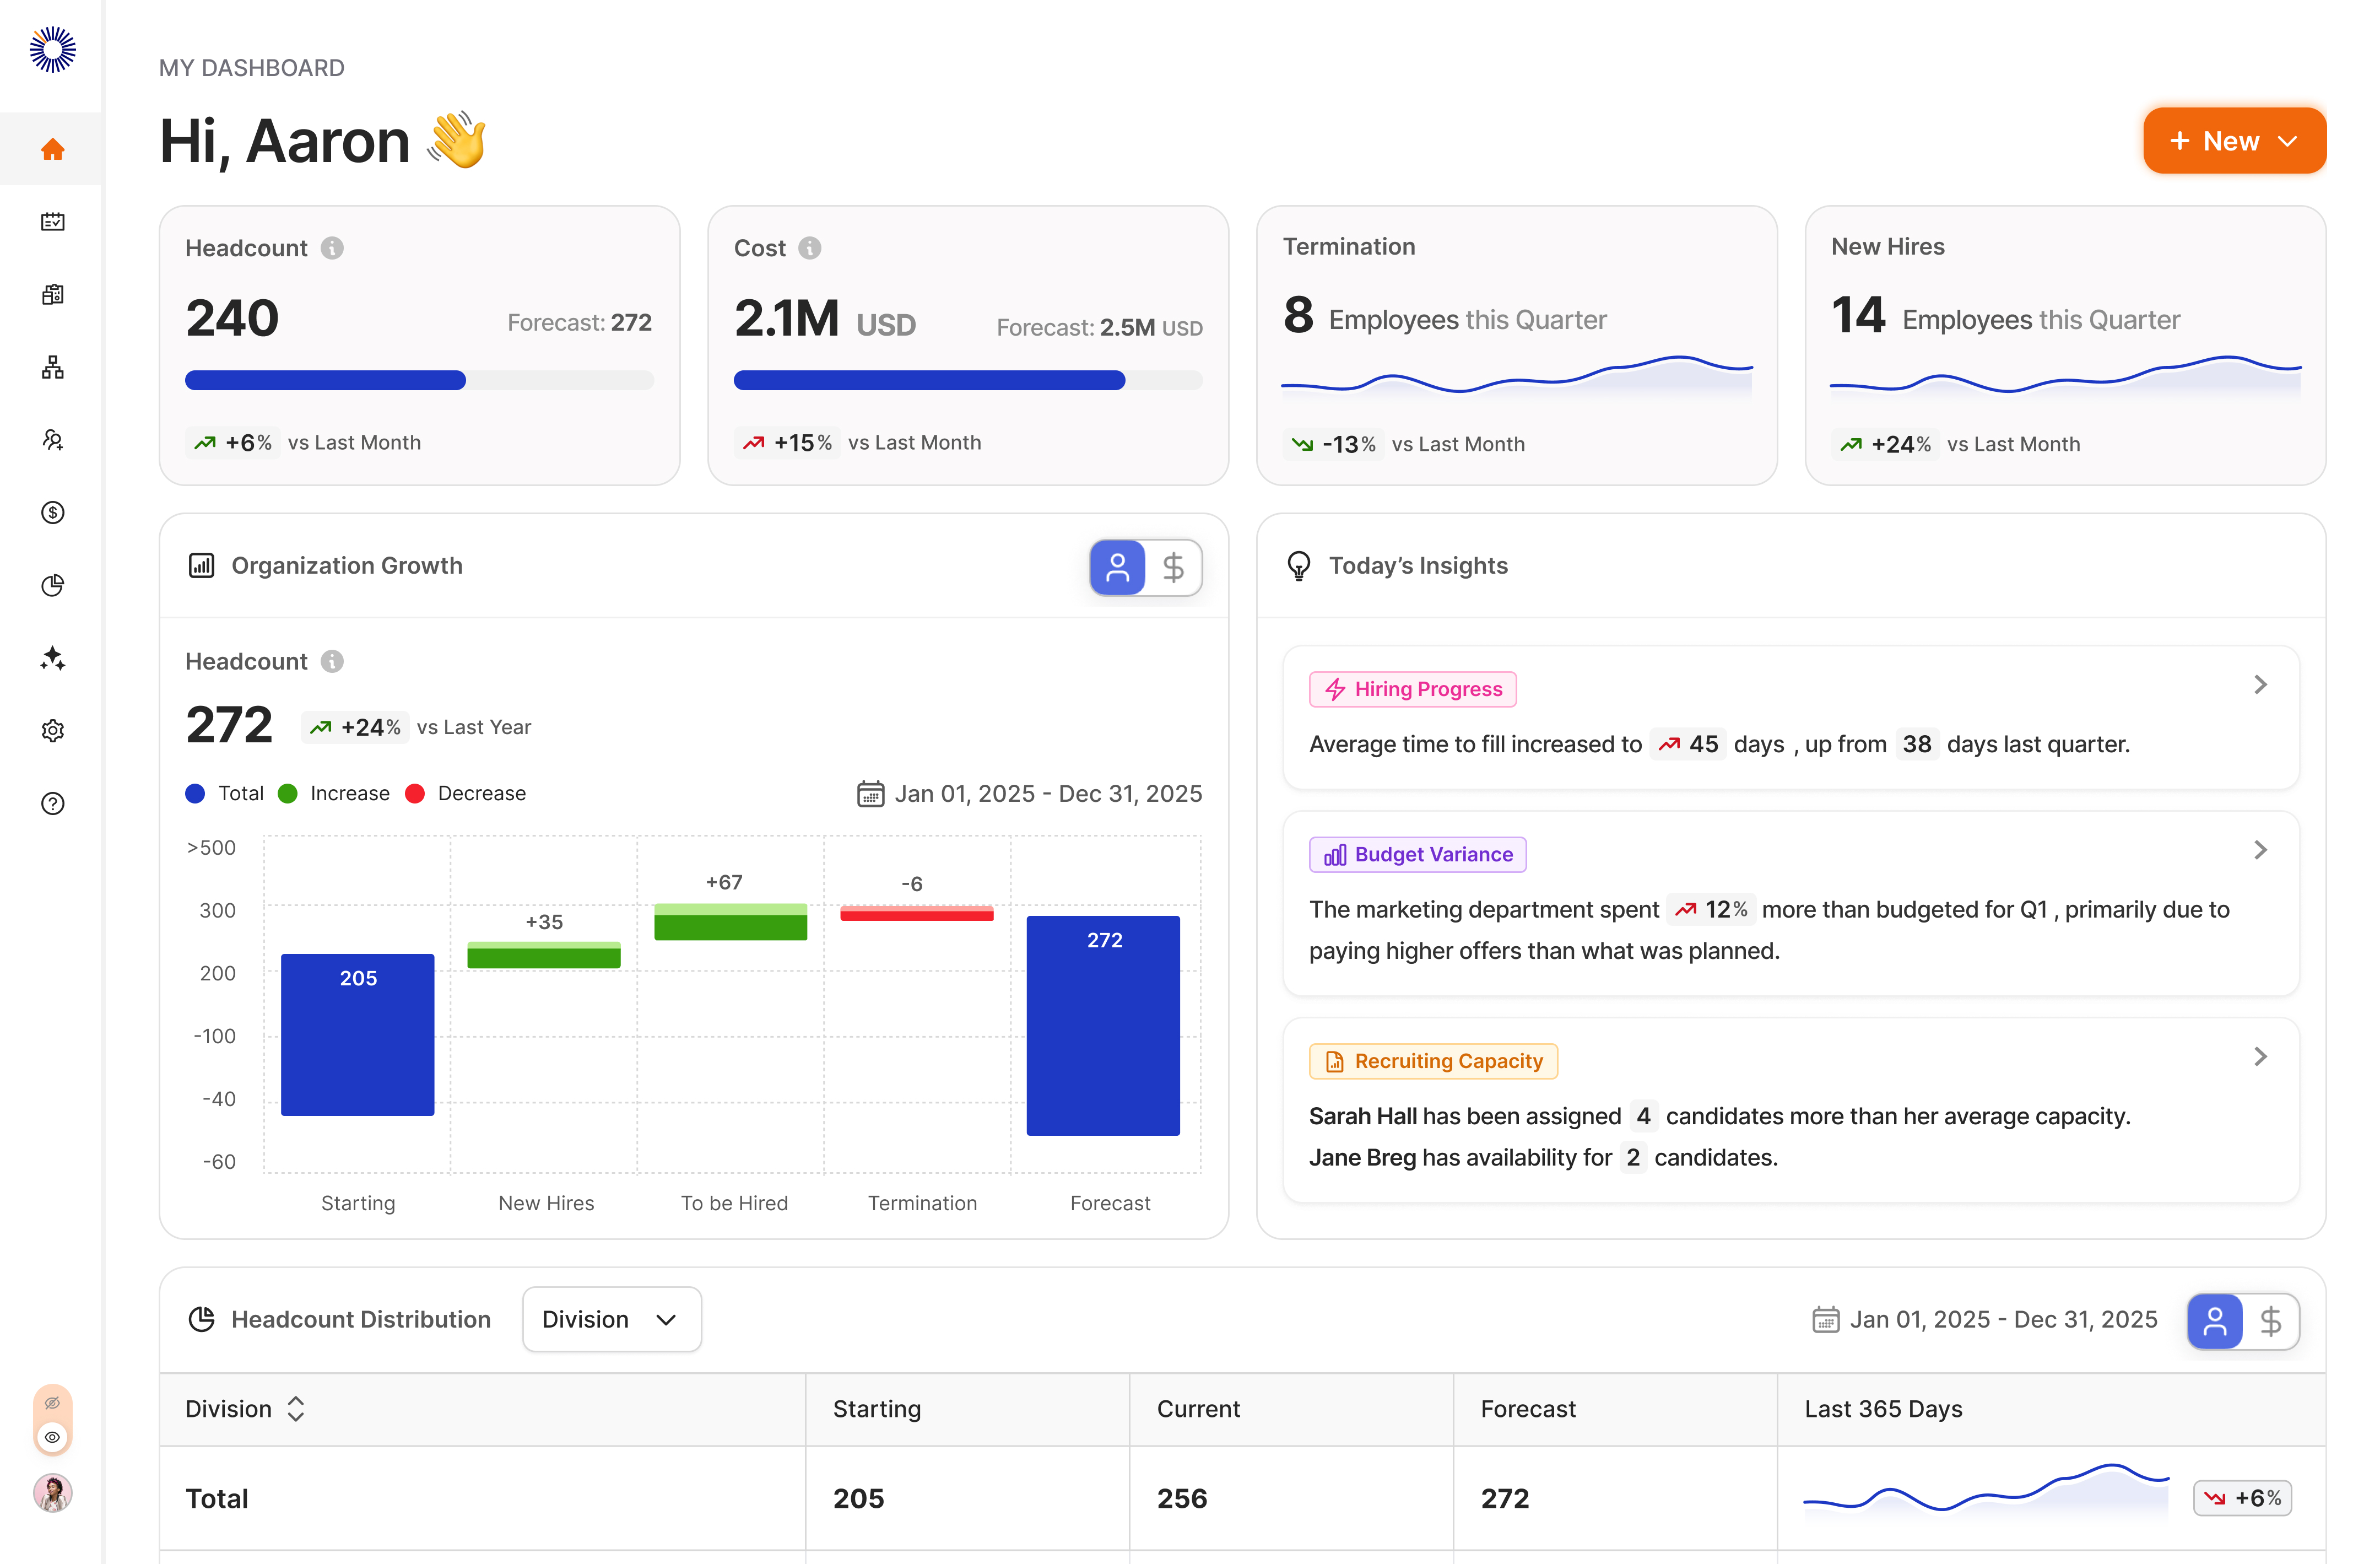This screenshot has height=1564, width=2380.
Task: Click the Headcount progress bar
Action: tap(419, 380)
